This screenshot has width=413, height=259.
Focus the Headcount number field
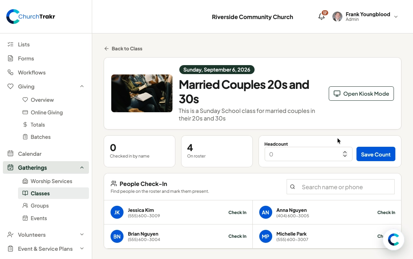(308, 154)
